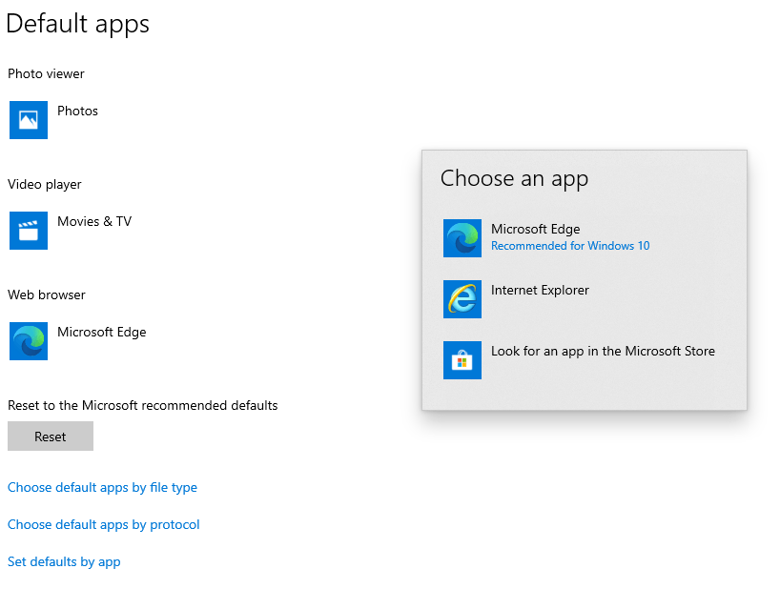The image size is (780, 589).
Task: Click the Movies & TV label
Action: [94, 222]
